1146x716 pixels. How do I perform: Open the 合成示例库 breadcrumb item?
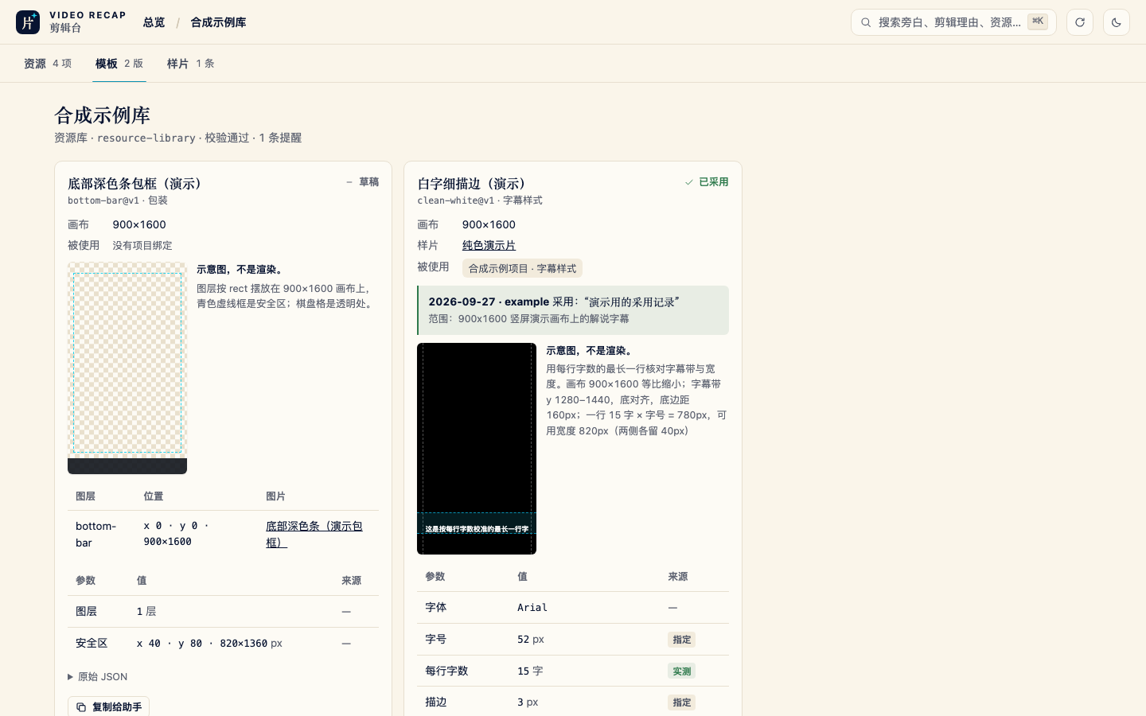tap(218, 22)
